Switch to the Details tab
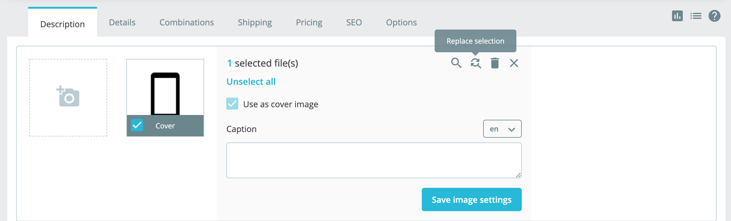This screenshot has height=221, width=731. tap(122, 22)
